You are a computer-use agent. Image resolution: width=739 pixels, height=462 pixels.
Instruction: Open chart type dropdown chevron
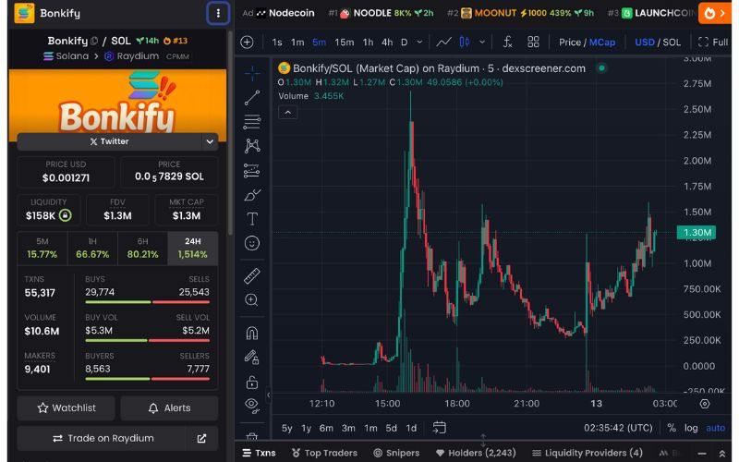pos(482,42)
